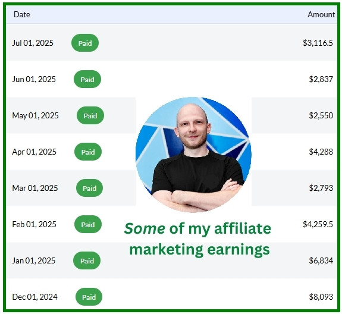Screen dimensions: 342x314
Task: Click the Paid badge for Jul 01, 2025
Action: coord(85,43)
